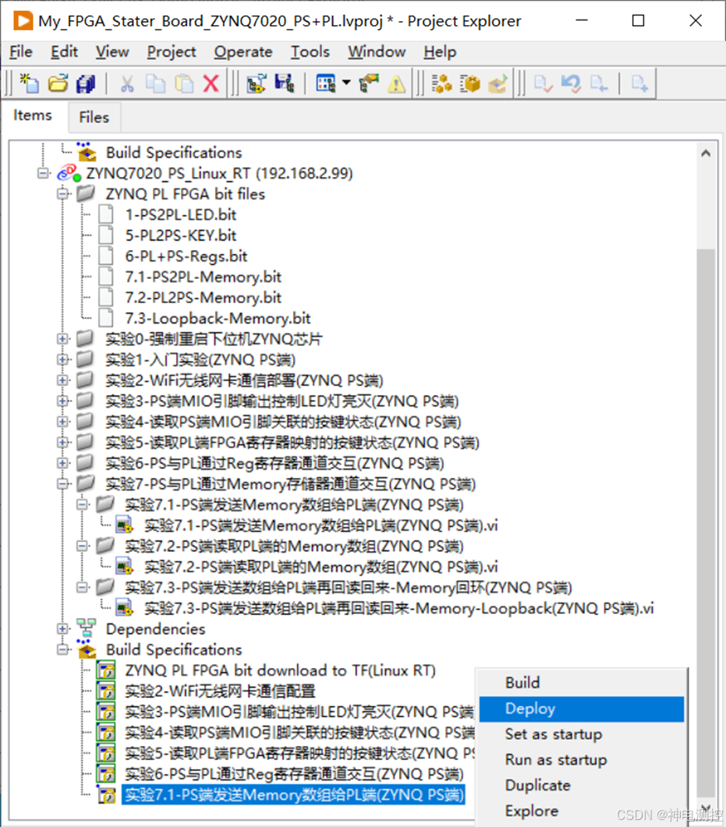
Task: Select the 6-PL+PS-Regs.bit file
Action: tap(186, 256)
